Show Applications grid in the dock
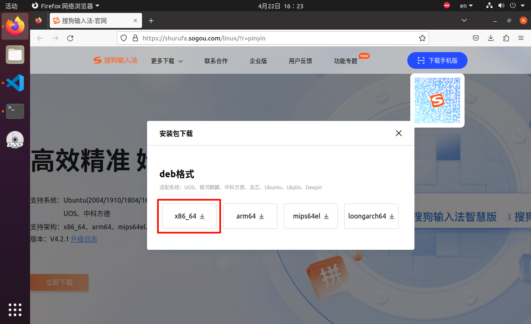The height and width of the screenshot is (324, 531). tap(15, 310)
